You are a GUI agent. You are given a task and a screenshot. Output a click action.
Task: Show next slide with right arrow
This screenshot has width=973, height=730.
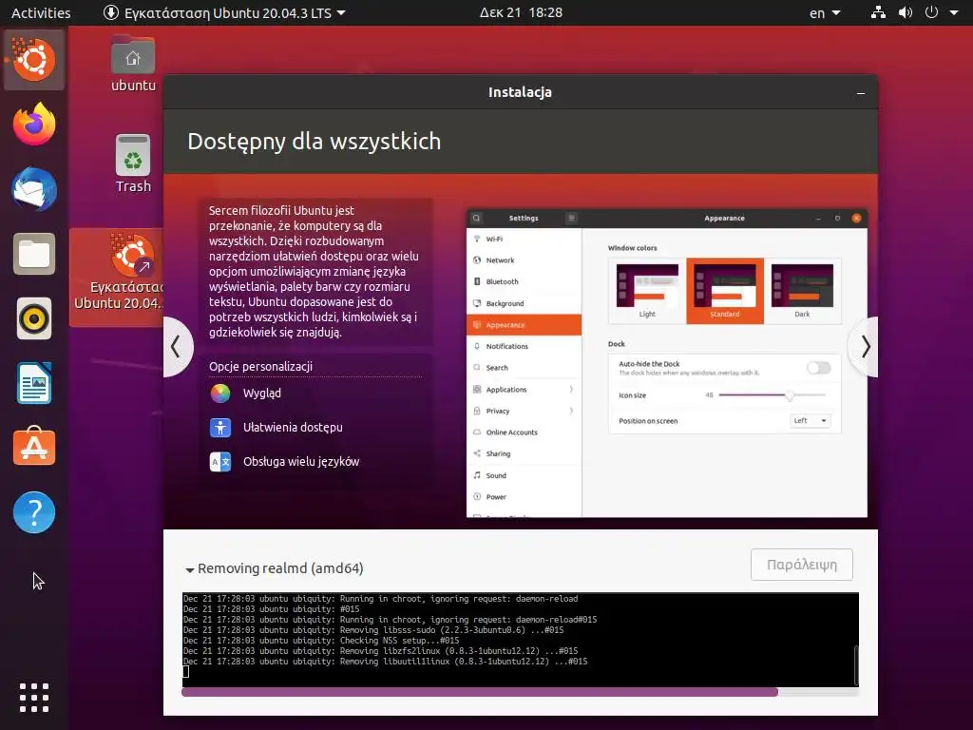pyautogui.click(x=865, y=347)
